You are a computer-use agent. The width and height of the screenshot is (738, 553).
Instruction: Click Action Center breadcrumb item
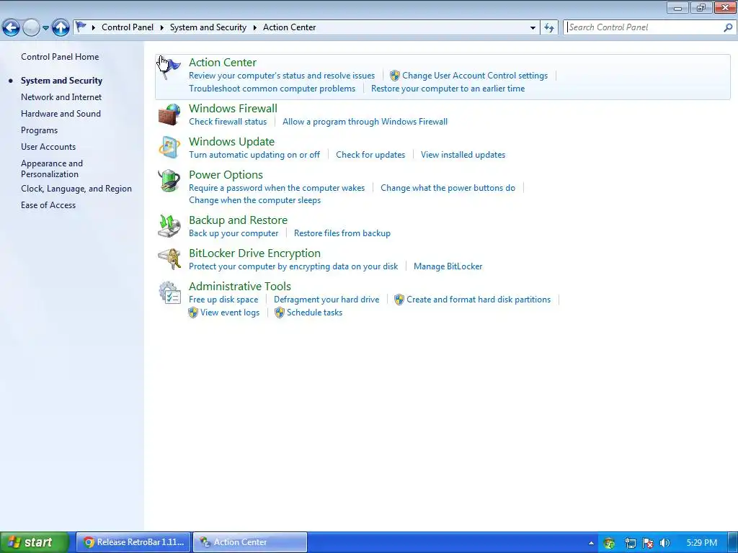(x=290, y=27)
